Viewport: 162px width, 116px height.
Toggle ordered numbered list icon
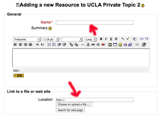(x=49, y=45)
